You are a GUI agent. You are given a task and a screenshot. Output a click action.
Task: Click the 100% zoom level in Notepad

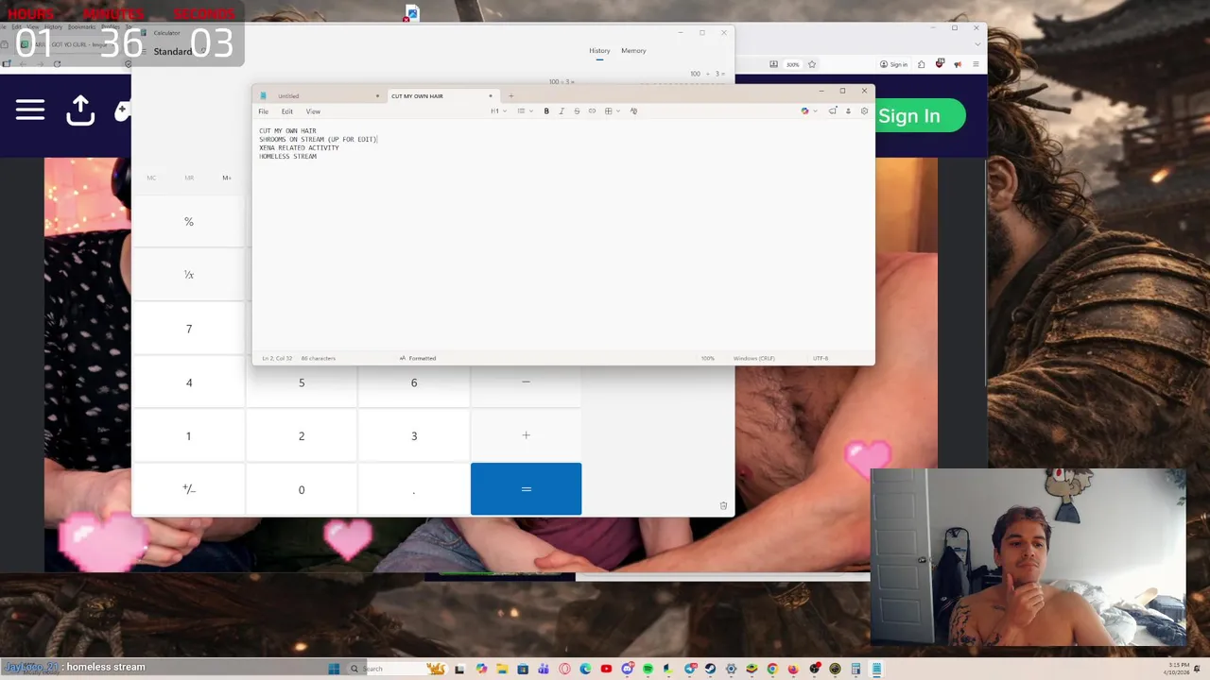click(x=707, y=358)
